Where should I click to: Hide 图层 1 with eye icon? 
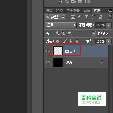point(48,51)
